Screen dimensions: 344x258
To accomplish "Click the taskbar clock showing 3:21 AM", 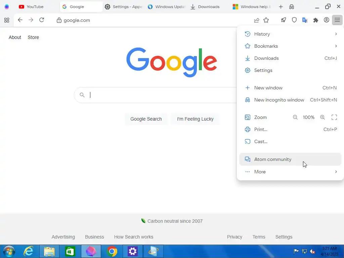I will tap(329, 251).
